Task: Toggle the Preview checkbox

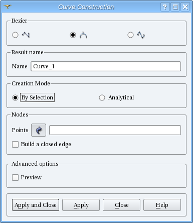Action: point(15,177)
